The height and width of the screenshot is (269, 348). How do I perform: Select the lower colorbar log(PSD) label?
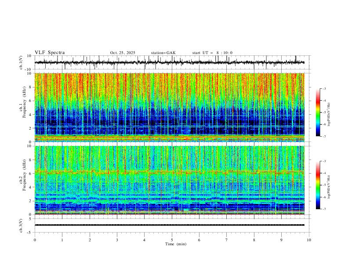click(329, 187)
